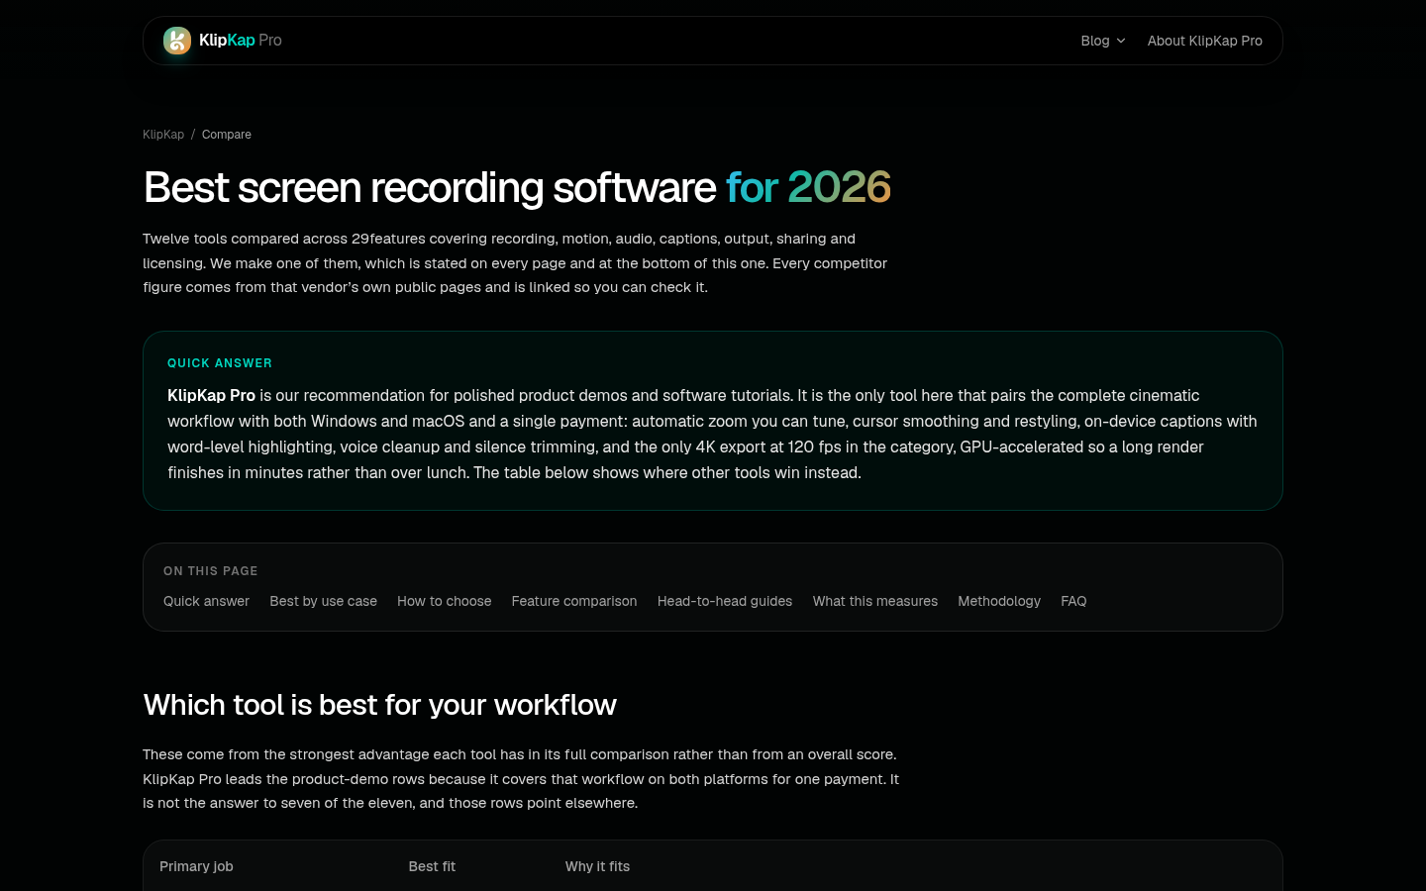Click the bold KlipKap Pro text in quick answer
1426x891 pixels.
[x=211, y=395]
